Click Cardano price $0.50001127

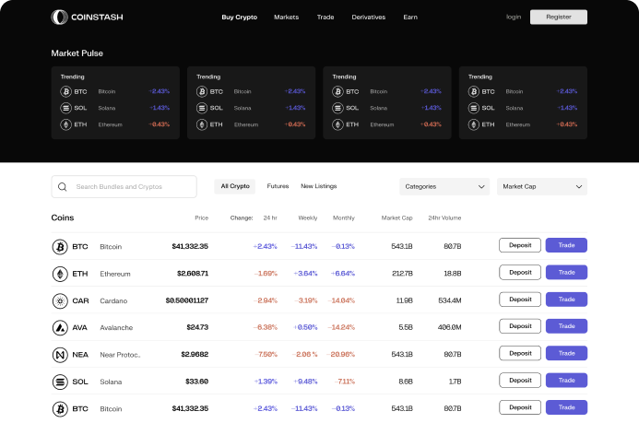pyautogui.click(x=187, y=300)
